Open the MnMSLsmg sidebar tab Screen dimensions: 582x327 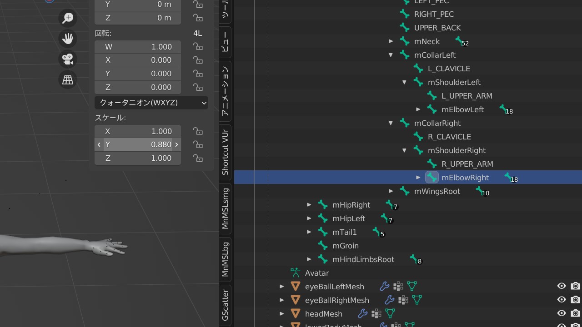[225, 208]
